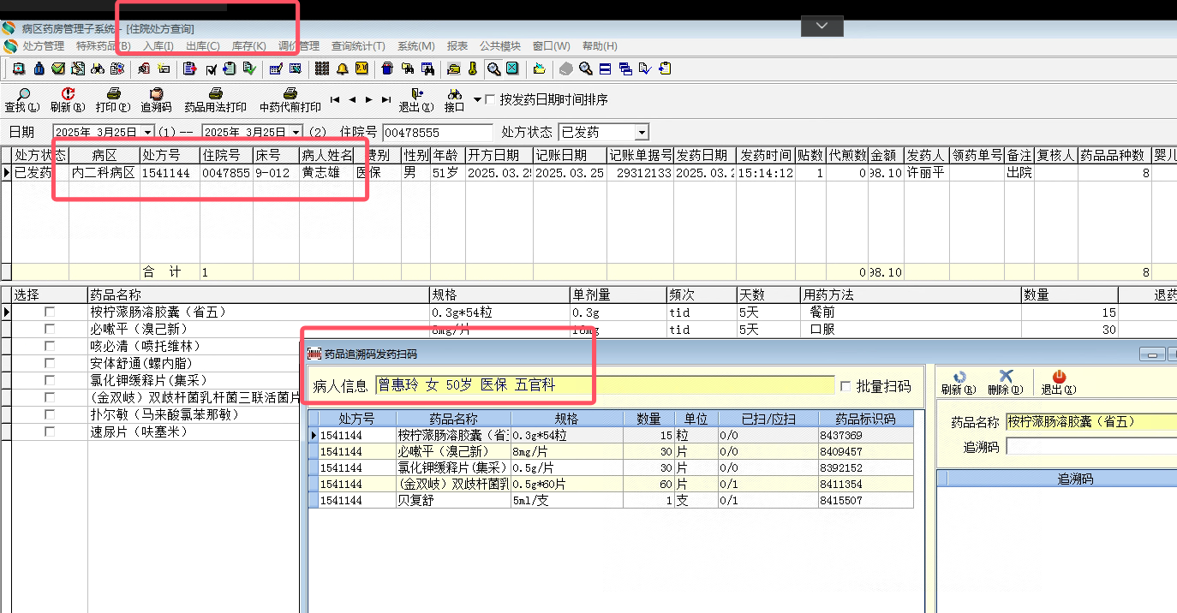Click the green checkmark envelope toolbar icon
Image resolution: width=1177 pixels, height=613 pixels.
tap(58, 68)
